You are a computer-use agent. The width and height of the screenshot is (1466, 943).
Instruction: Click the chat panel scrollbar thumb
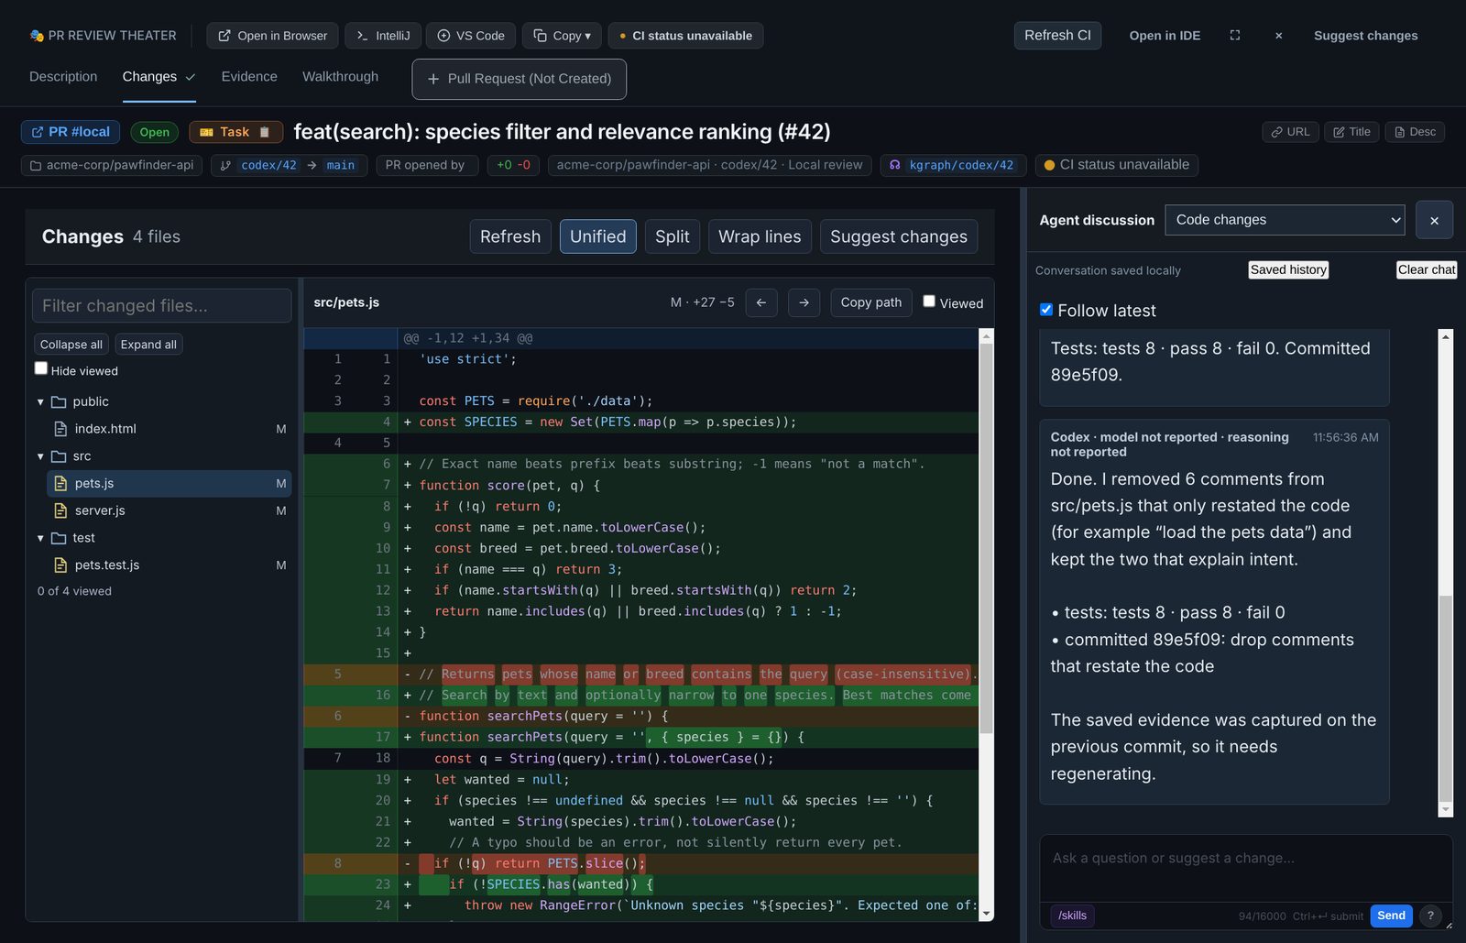pos(1446,698)
